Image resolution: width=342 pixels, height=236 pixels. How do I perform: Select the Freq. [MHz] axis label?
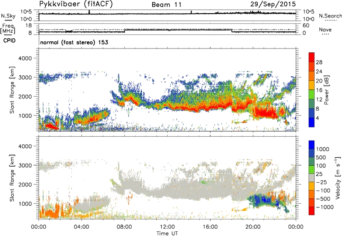click(x=8, y=29)
